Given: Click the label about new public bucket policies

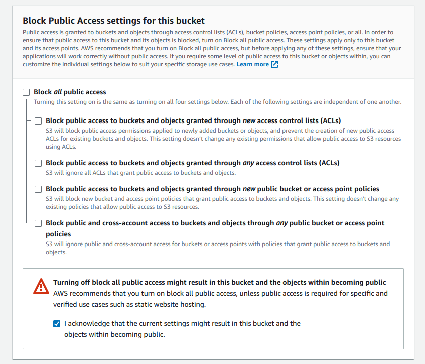Looking at the screenshot, I should [x=212, y=189].
